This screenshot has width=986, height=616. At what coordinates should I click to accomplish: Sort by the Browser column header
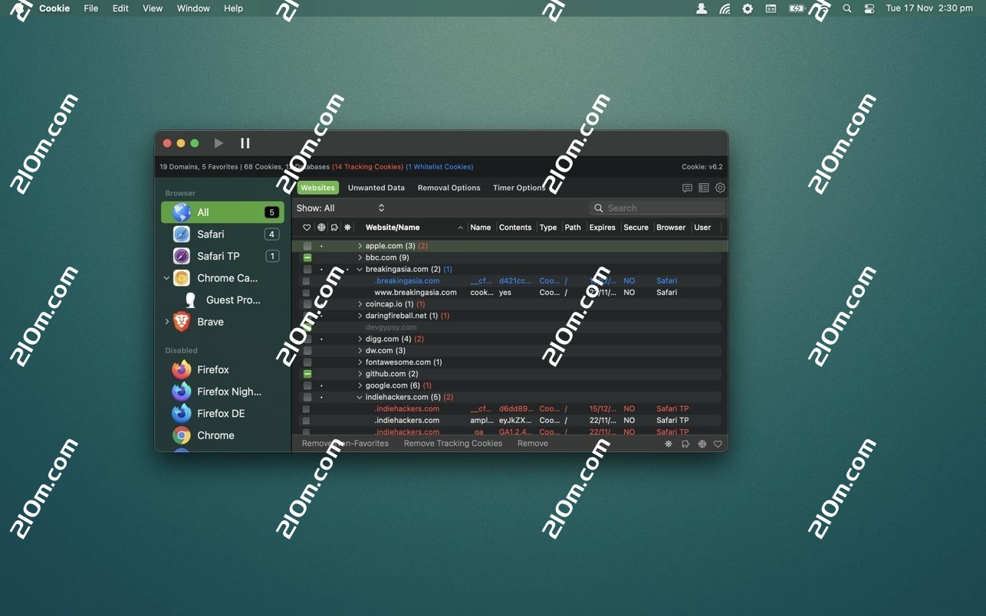coord(671,228)
